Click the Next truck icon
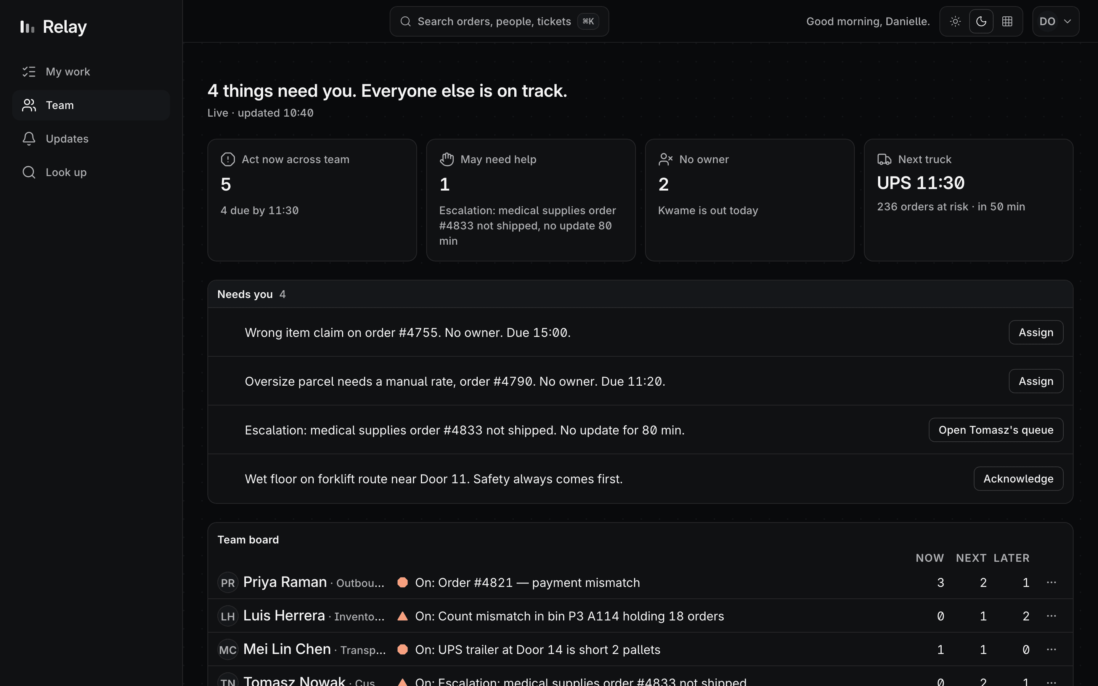1098x686 pixels. coord(884,159)
